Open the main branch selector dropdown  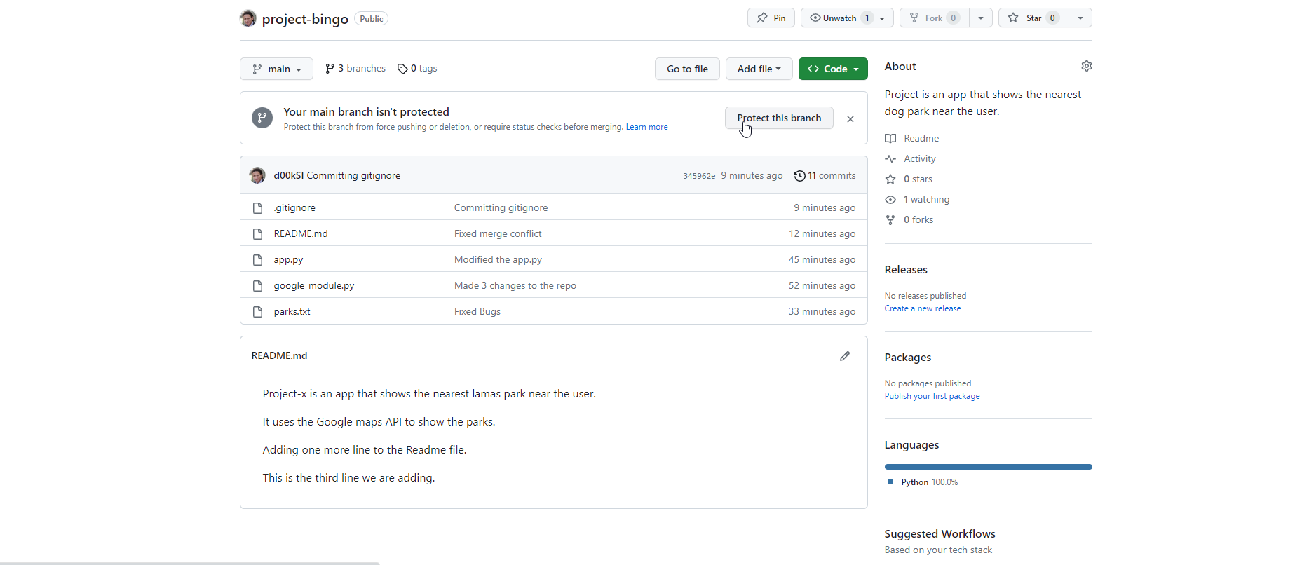coord(276,69)
